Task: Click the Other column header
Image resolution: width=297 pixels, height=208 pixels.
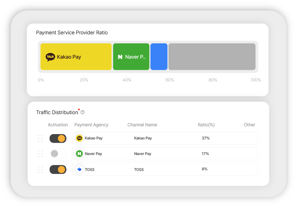Action: [250, 125]
